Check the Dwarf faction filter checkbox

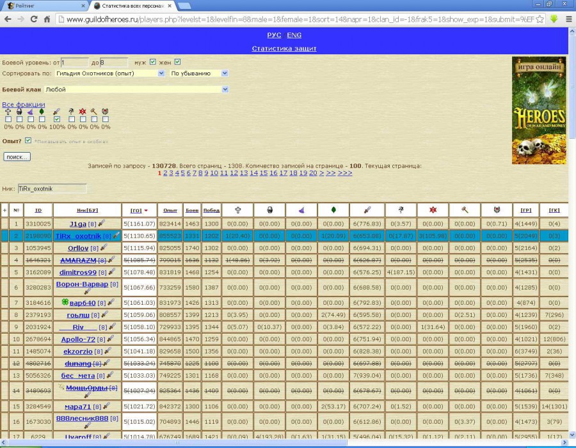pos(94,120)
